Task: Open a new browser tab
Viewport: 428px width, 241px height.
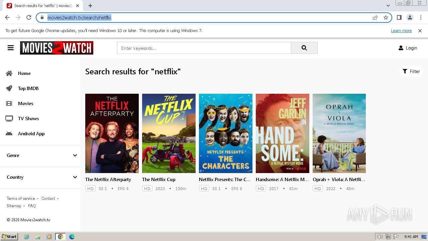Action: coord(90,6)
